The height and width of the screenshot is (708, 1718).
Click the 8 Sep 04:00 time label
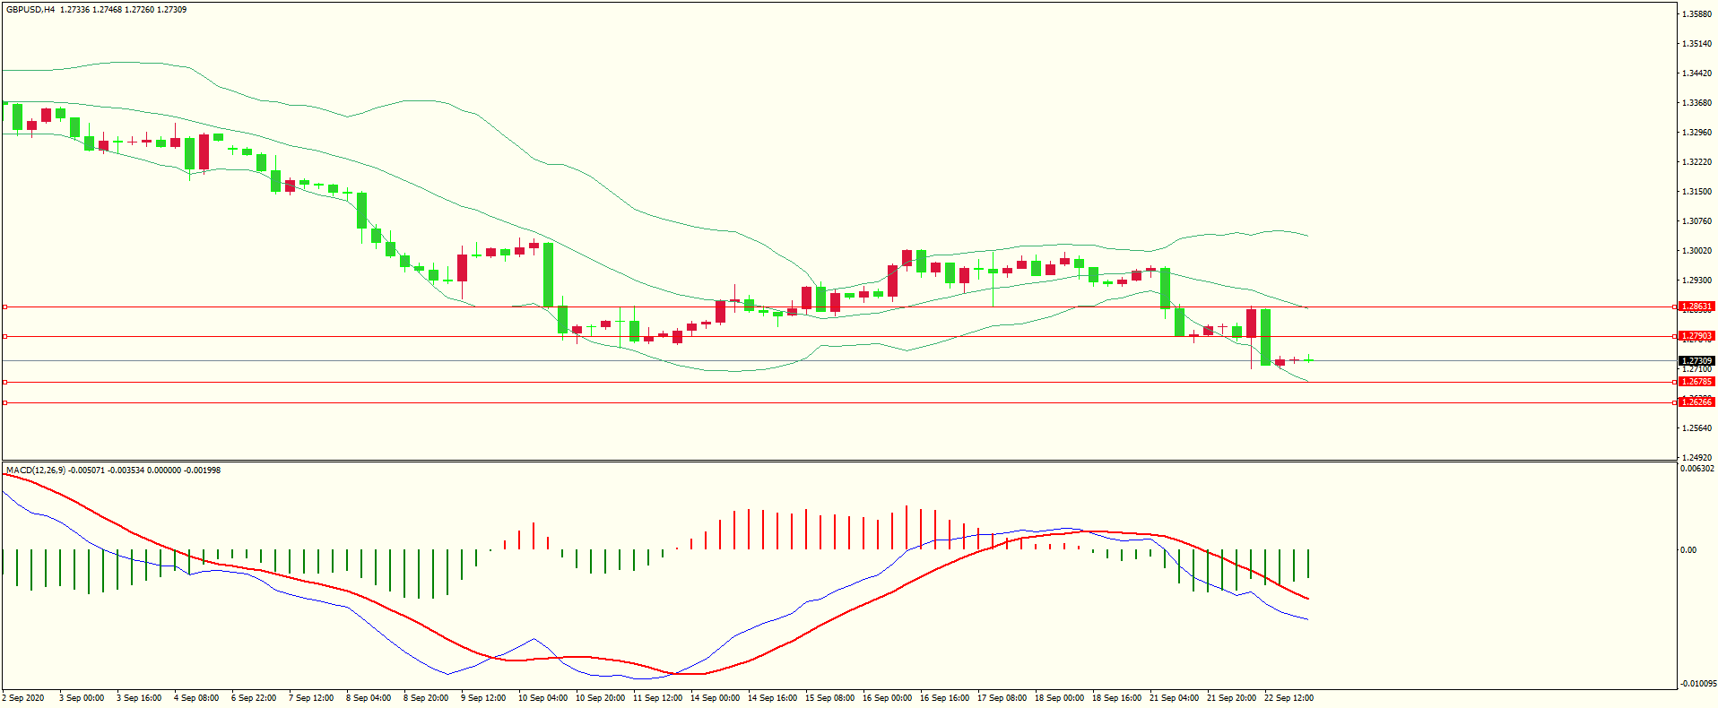[369, 698]
